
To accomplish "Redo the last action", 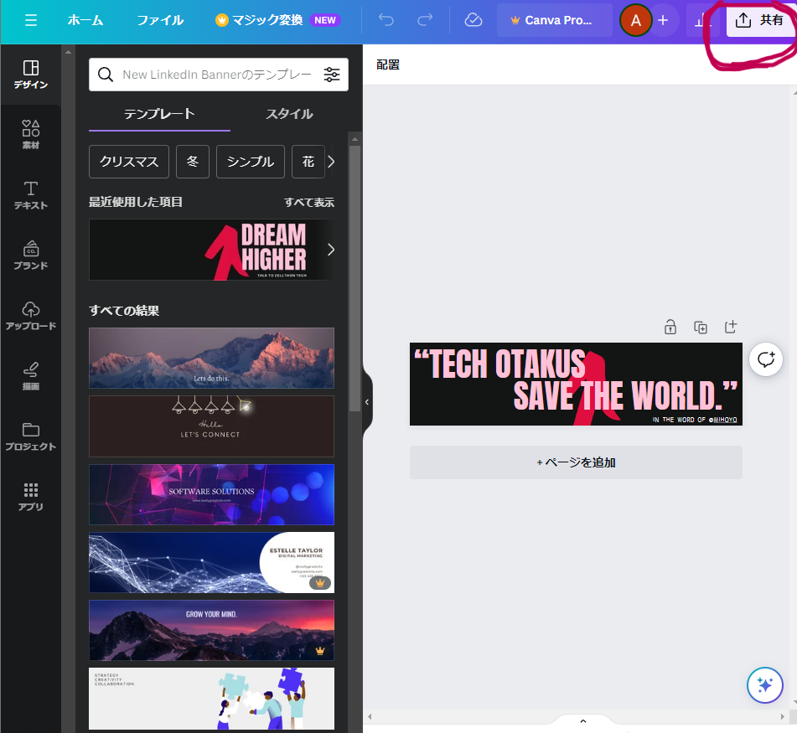I will (425, 20).
